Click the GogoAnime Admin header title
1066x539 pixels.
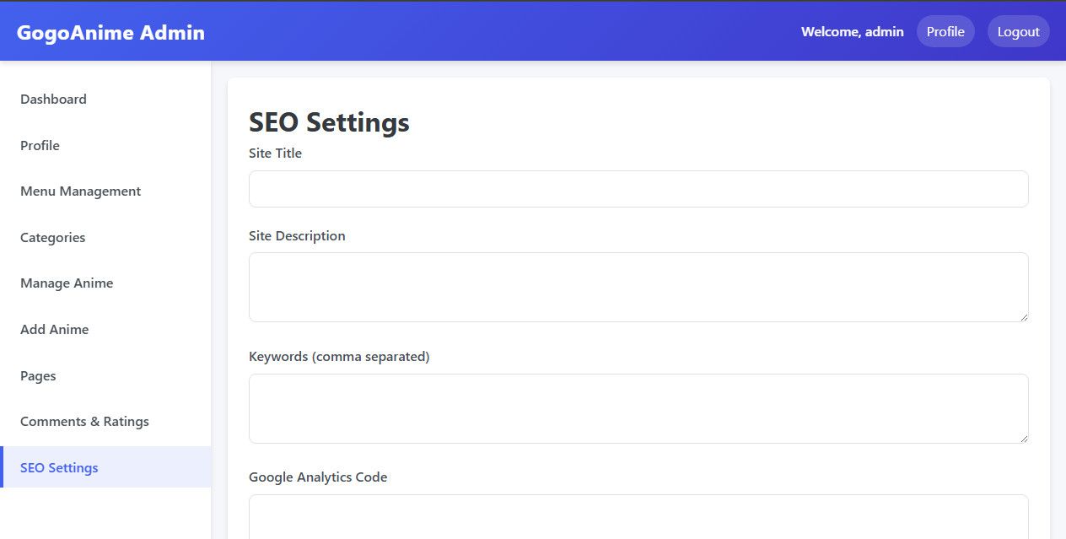tap(110, 33)
